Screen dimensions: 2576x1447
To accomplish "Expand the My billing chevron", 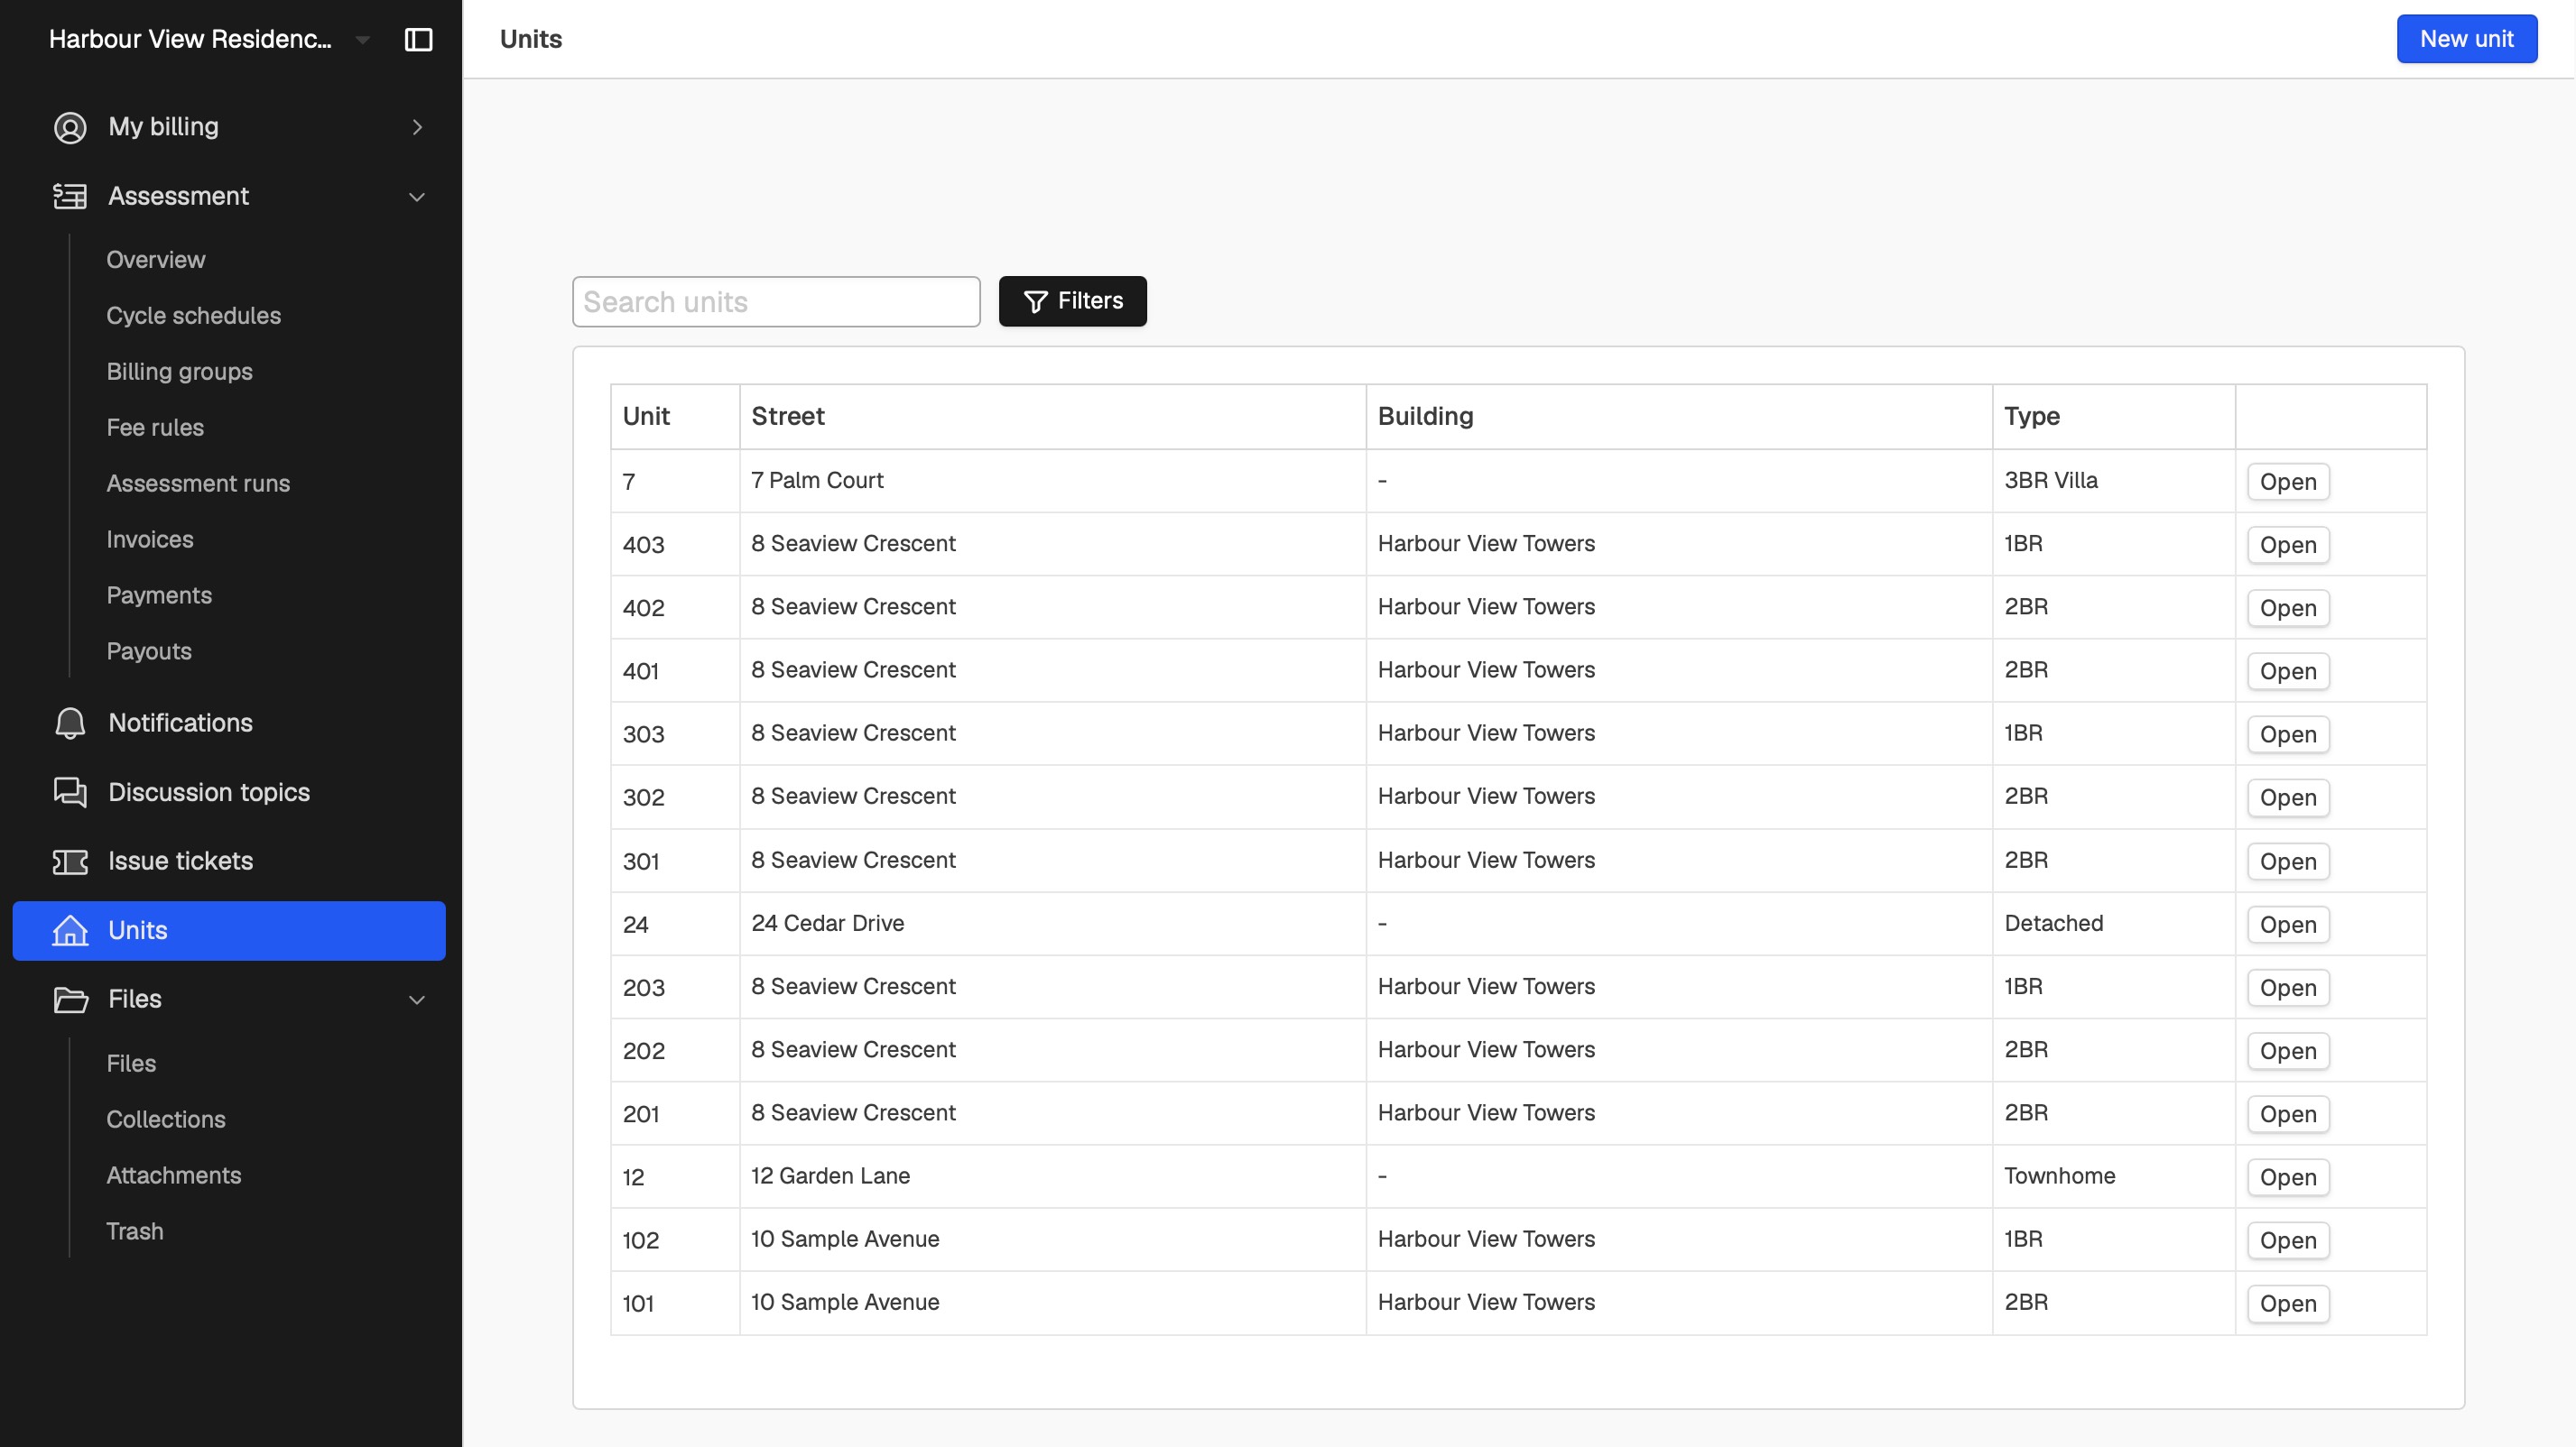I will (417, 127).
